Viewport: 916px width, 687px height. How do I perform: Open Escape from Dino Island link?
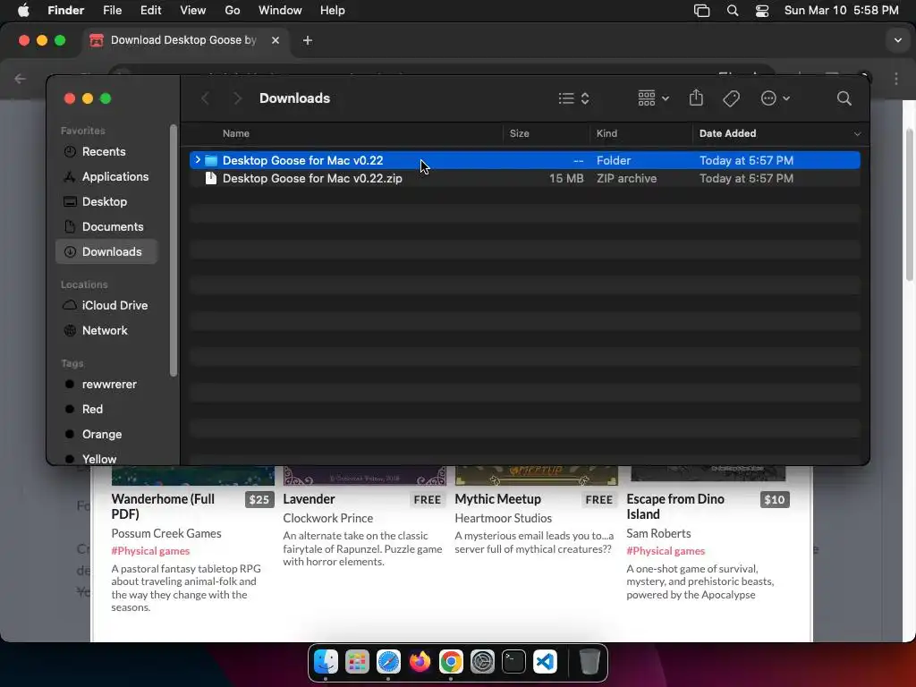point(675,506)
